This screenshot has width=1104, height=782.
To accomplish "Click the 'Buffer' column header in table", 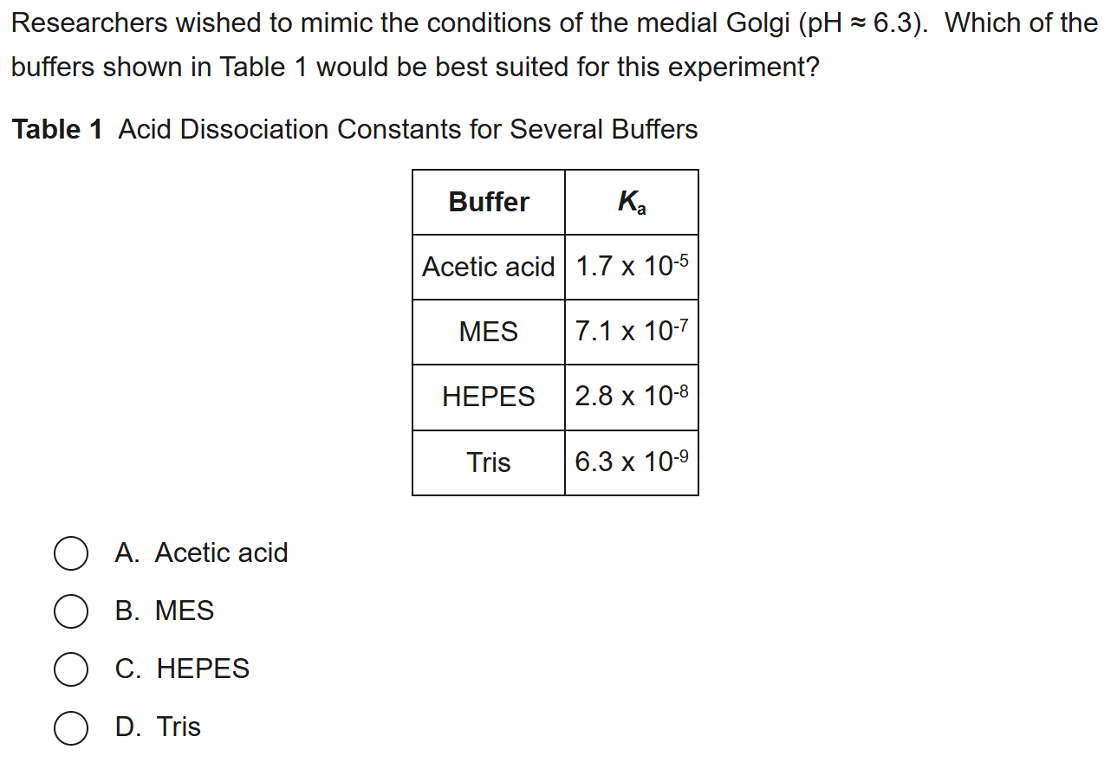I will (489, 203).
